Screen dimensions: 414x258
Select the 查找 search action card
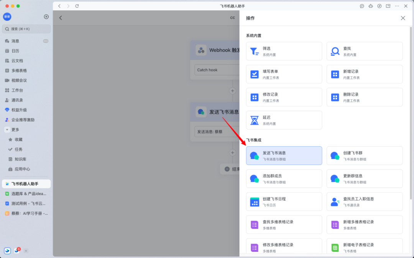click(365, 51)
